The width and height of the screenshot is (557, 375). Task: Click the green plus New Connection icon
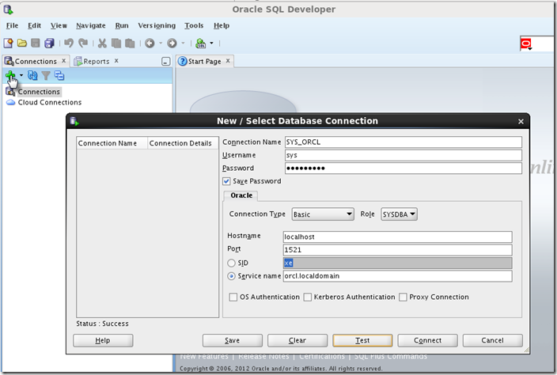[x=10, y=75]
